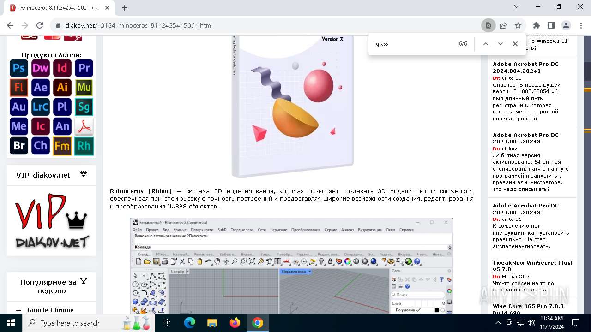Click the Rhinoceros box art image
The width and height of the screenshot is (591, 332).
coord(293,107)
